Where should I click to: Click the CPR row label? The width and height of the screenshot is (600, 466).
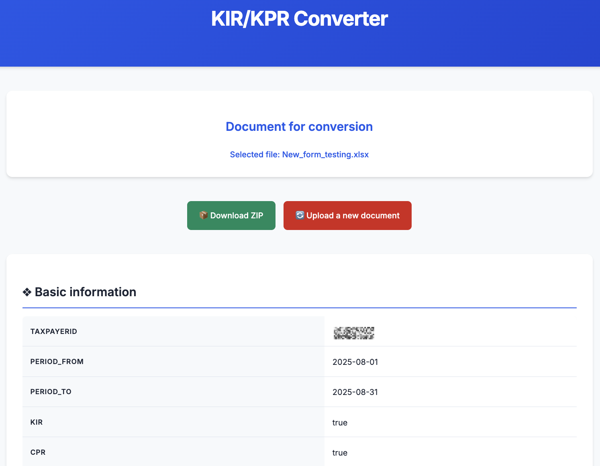[38, 452]
